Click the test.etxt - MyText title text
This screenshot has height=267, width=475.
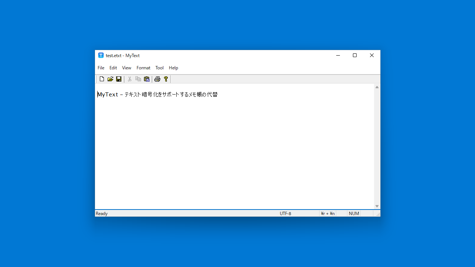tap(122, 56)
